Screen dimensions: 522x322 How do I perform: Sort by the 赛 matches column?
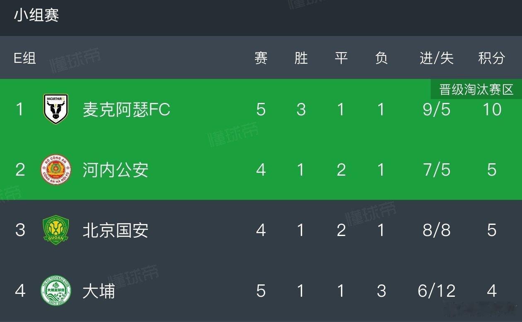click(x=260, y=58)
